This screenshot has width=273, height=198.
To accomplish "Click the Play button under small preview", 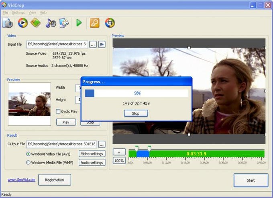I will pos(66,122).
